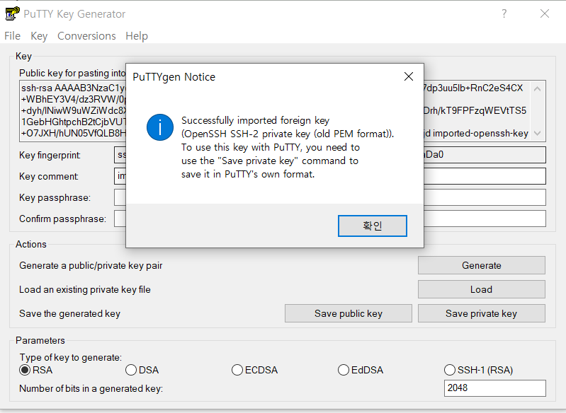Click the Load button
This screenshot has width=566, height=413.
click(481, 289)
